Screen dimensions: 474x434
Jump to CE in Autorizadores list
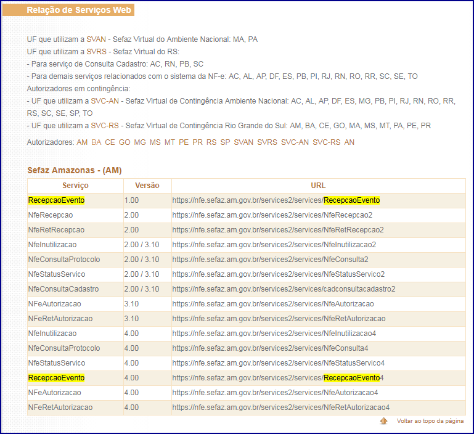(110, 142)
